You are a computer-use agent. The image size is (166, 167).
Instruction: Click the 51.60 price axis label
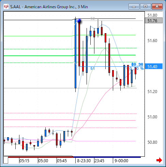[152, 41]
